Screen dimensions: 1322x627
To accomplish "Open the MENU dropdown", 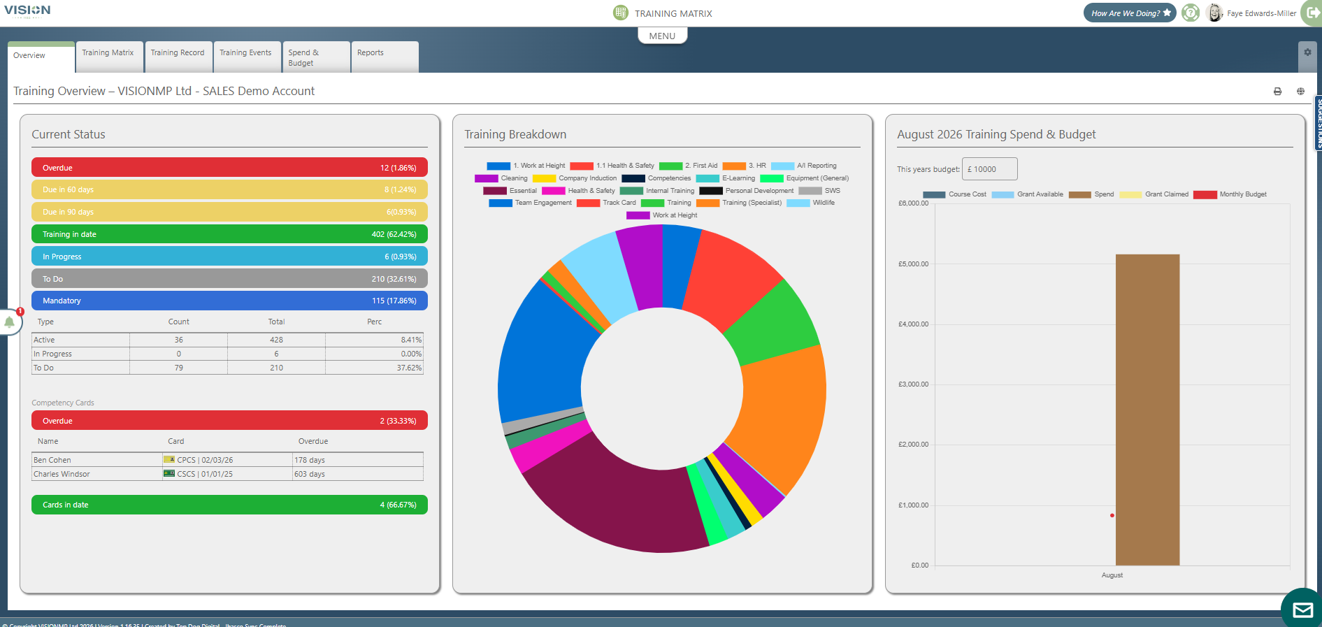I will pyautogui.click(x=662, y=36).
